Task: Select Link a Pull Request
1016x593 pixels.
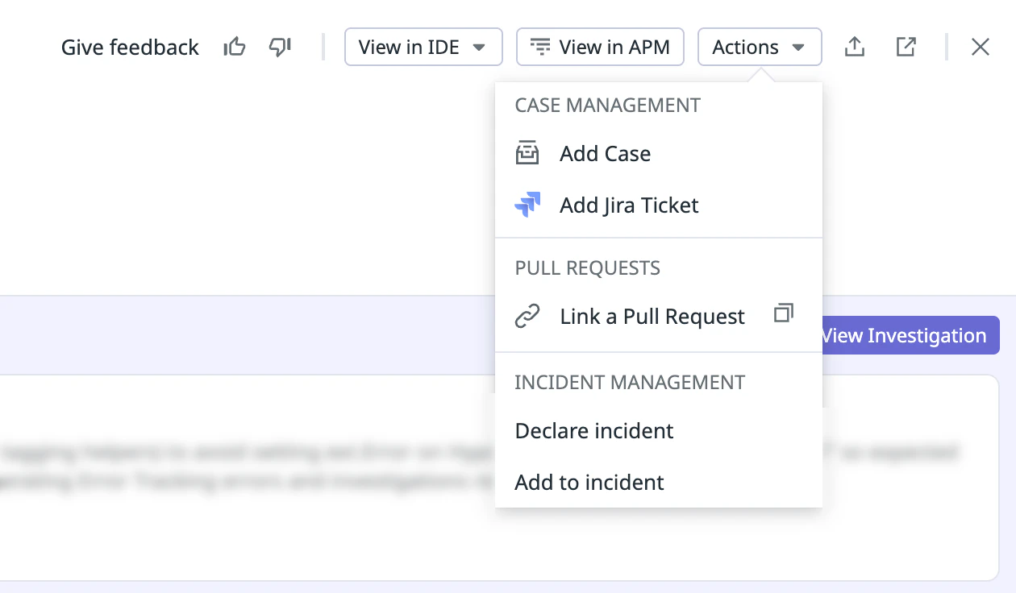Action: tap(652, 317)
